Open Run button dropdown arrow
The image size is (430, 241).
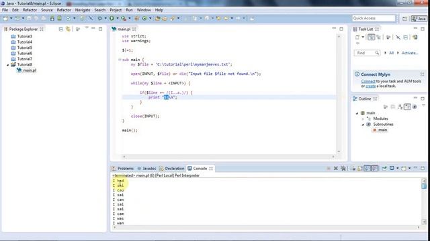(118, 18)
